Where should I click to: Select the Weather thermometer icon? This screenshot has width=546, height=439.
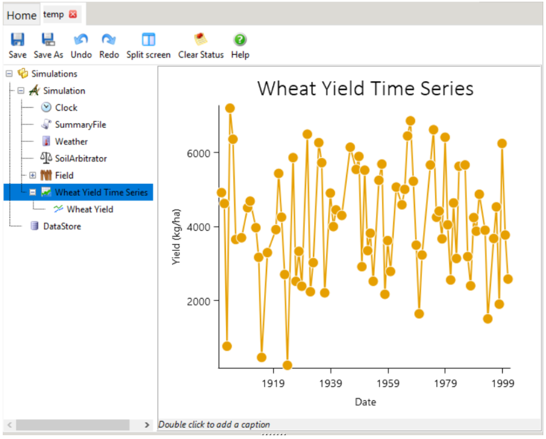(47, 141)
